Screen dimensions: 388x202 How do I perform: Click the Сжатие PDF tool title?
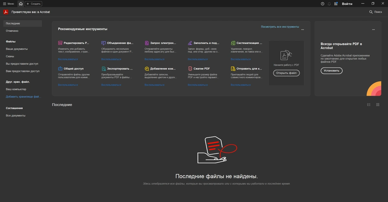(202, 69)
